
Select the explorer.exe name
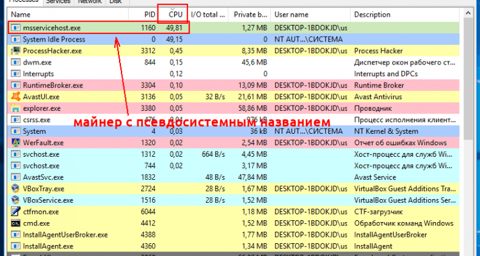42,108
